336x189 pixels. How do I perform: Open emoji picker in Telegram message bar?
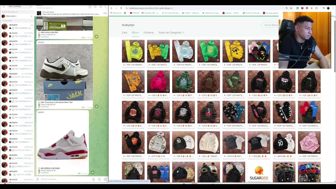[x=99, y=179]
